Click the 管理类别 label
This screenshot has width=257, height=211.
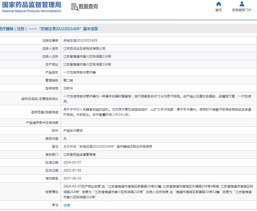52,80
